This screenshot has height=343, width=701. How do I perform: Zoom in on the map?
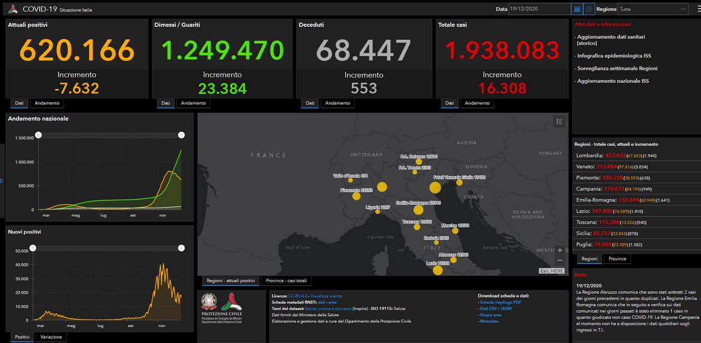(x=559, y=250)
